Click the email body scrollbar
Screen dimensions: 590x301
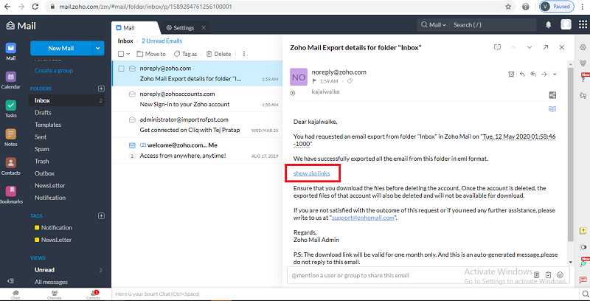pyautogui.click(x=571, y=155)
